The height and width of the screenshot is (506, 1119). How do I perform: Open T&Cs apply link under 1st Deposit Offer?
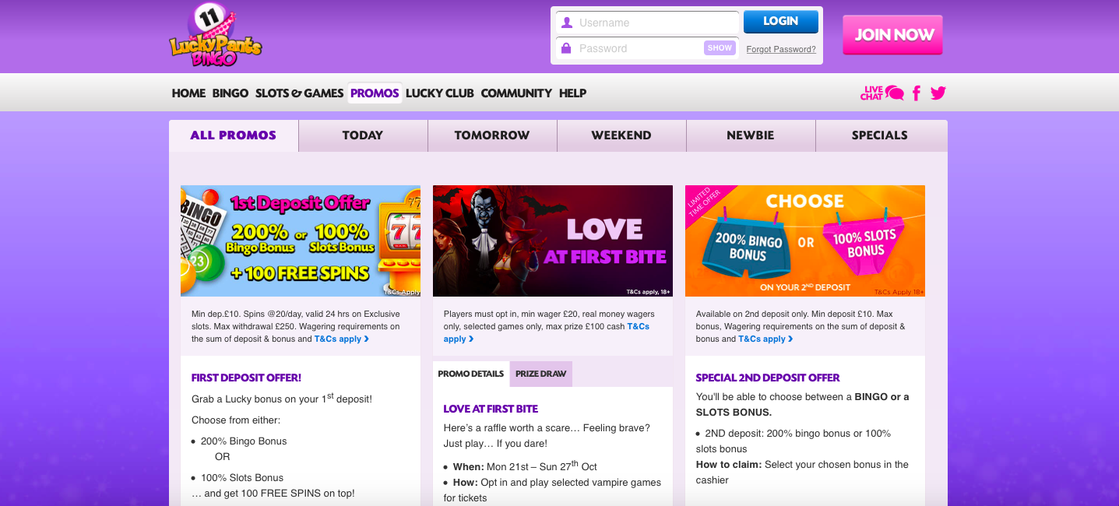tap(342, 339)
